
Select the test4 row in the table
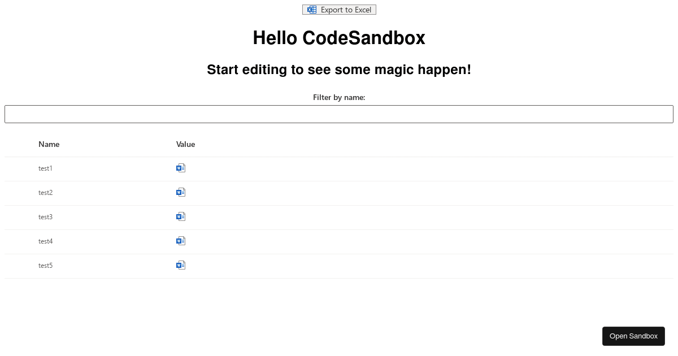coord(45,241)
